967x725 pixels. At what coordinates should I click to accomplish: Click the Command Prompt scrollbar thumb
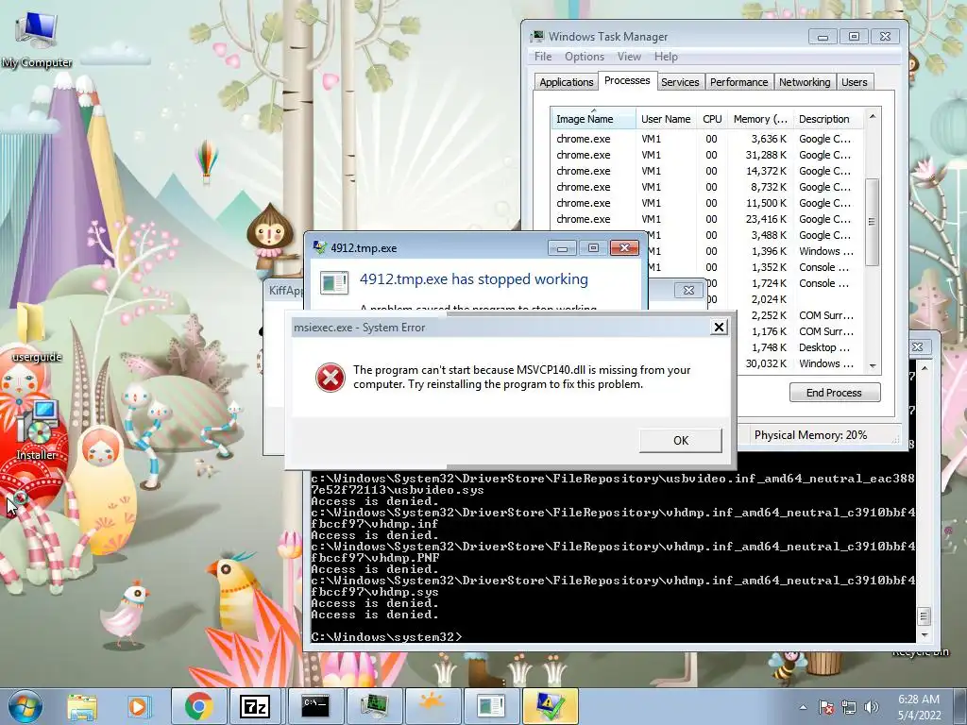click(924, 615)
